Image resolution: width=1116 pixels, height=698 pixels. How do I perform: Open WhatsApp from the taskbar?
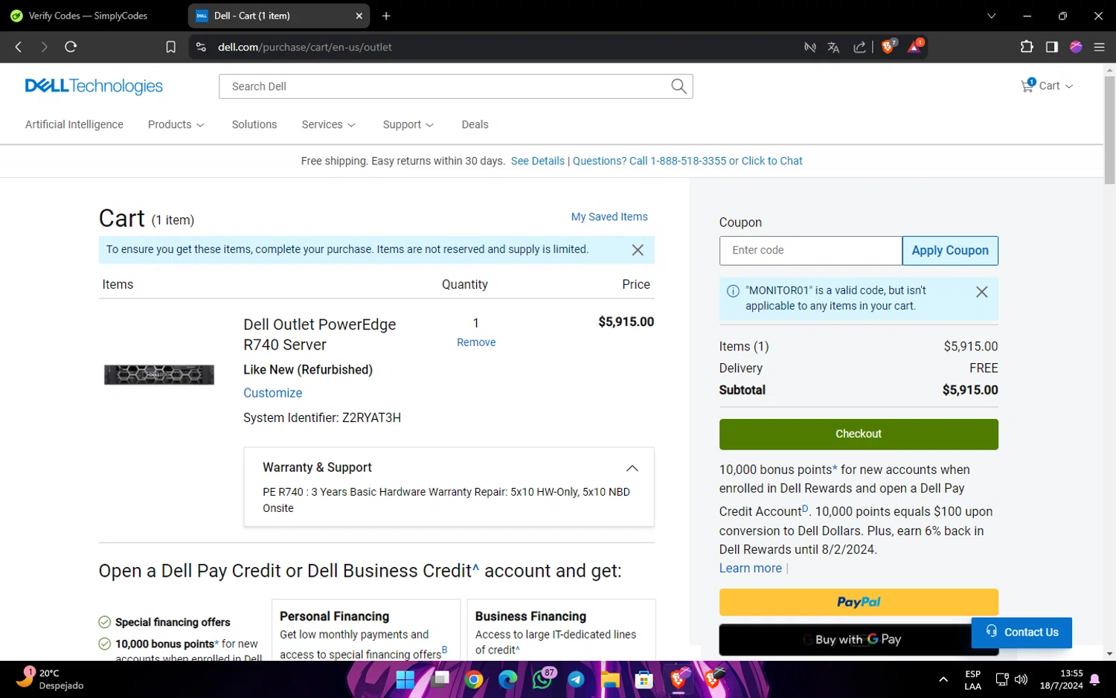542,679
